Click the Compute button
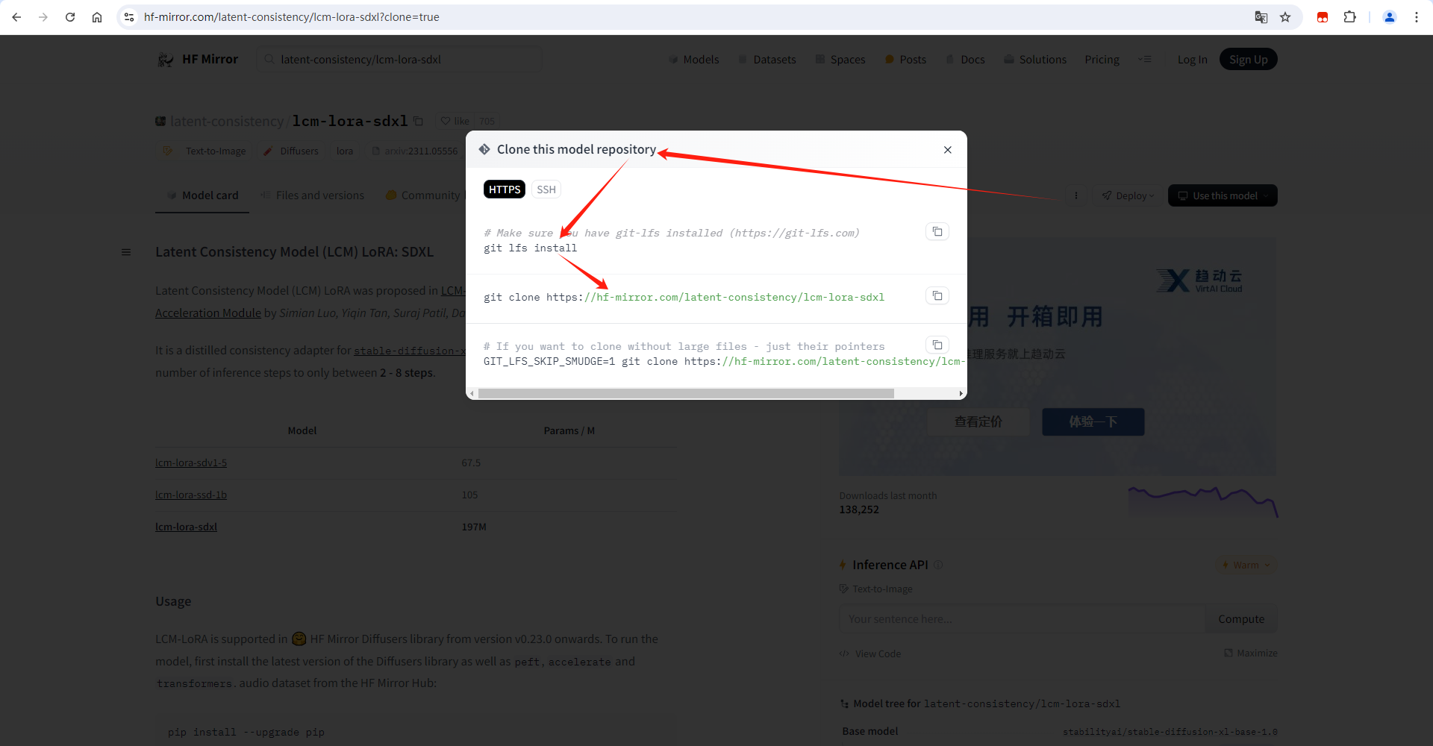 [1241, 619]
